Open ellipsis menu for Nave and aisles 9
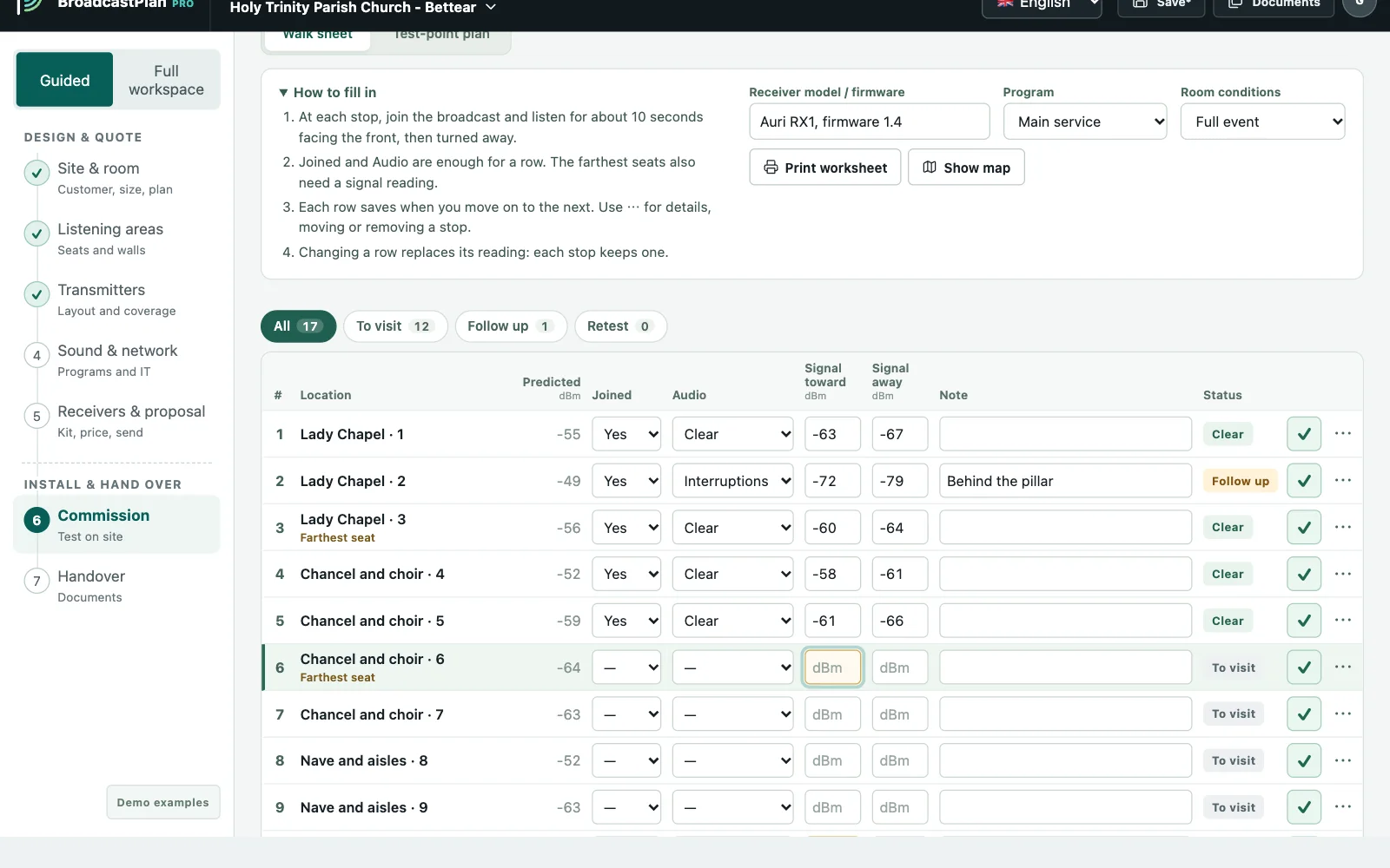The image size is (1390, 868). tap(1342, 806)
